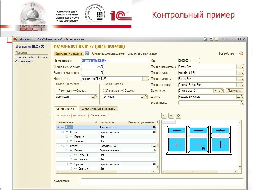Click Заполнить спецификацию command
This screenshot has width=253, height=190.
coord(142,53)
